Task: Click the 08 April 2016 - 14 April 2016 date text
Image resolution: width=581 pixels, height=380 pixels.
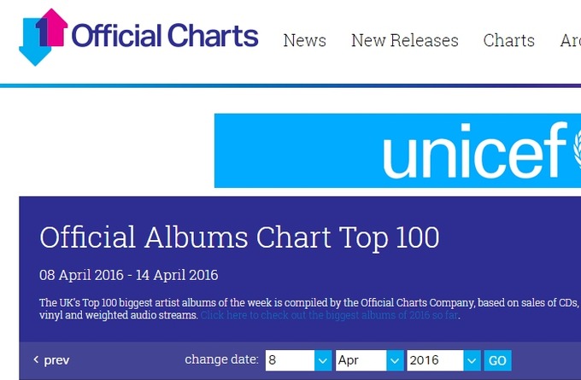Action: coord(128,275)
